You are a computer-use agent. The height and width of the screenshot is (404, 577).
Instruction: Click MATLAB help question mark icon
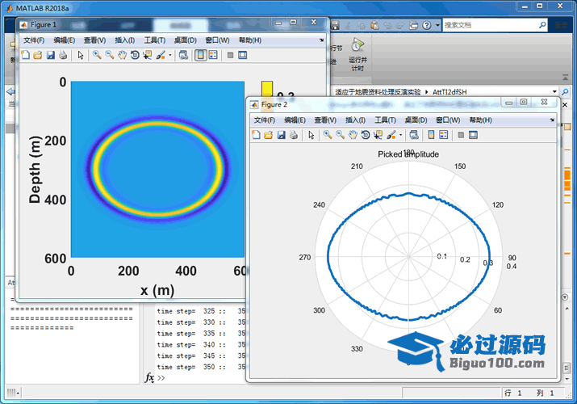pyautogui.click(x=426, y=25)
